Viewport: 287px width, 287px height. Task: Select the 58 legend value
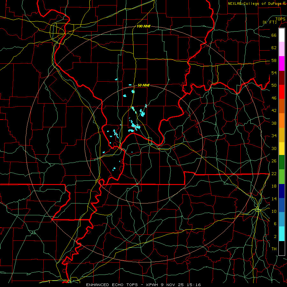pos(274,60)
